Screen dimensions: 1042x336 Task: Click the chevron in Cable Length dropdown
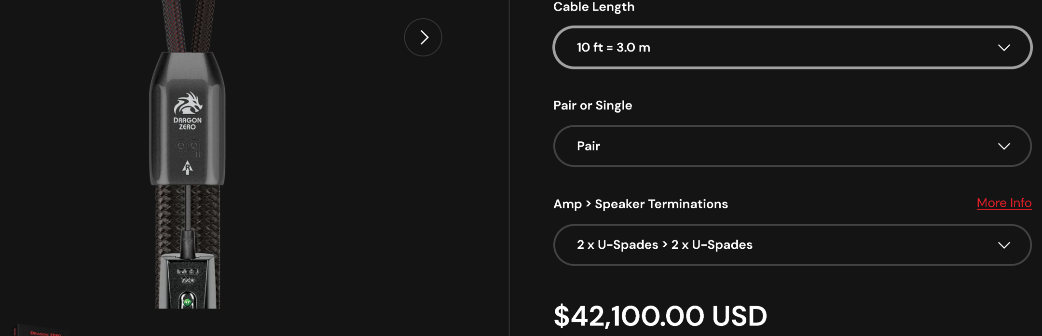click(x=1004, y=48)
